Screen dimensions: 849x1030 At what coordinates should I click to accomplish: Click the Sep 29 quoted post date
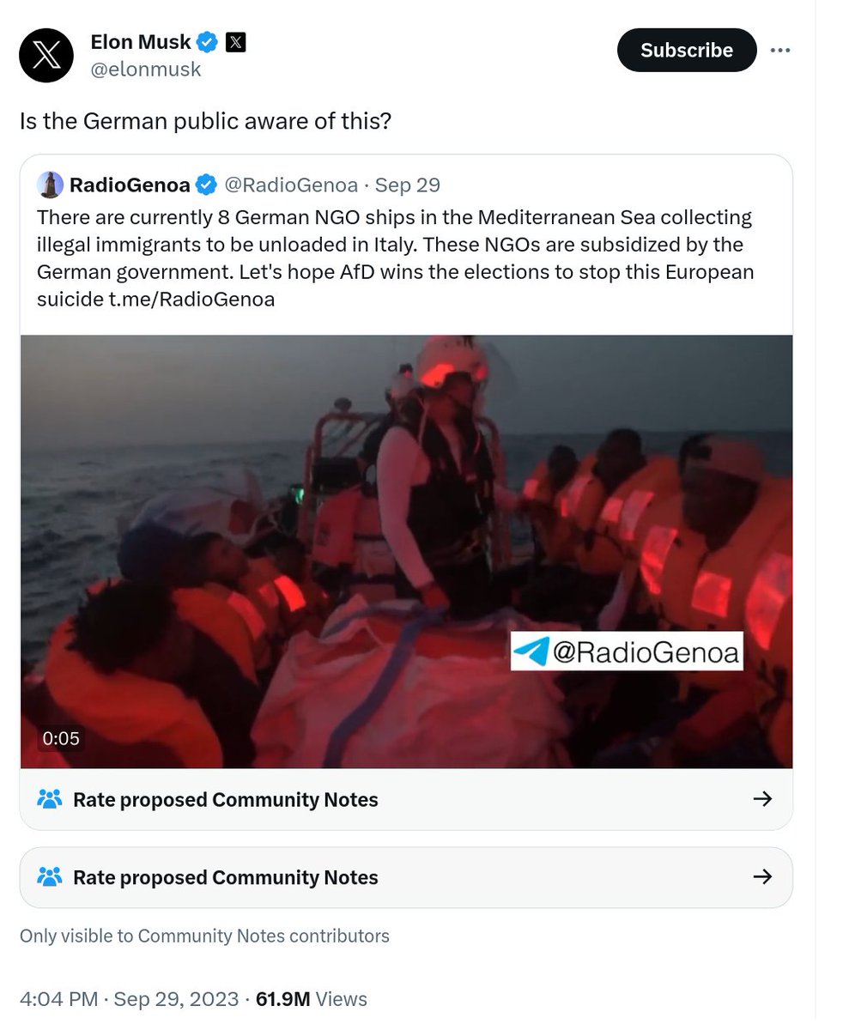pyautogui.click(x=408, y=185)
